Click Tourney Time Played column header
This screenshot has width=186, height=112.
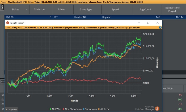point(172,10)
